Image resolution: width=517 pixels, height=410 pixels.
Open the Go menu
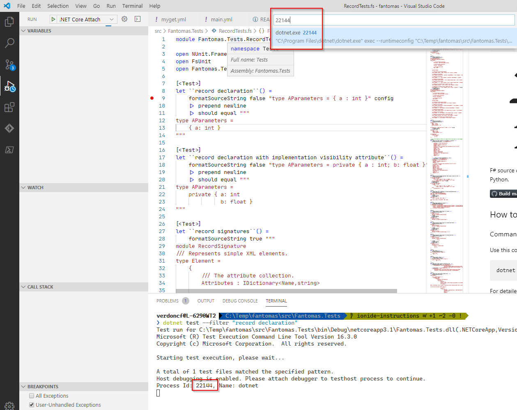[x=97, y=6]
